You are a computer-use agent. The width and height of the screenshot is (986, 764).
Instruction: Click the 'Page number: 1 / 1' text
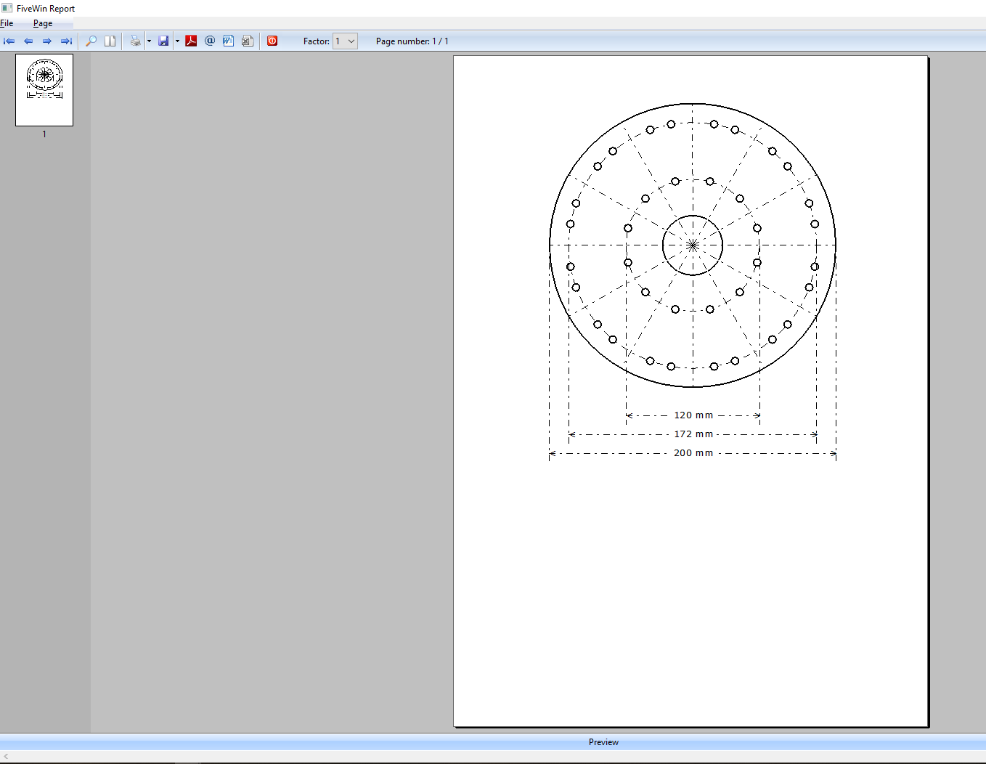(x=412, y=41)
